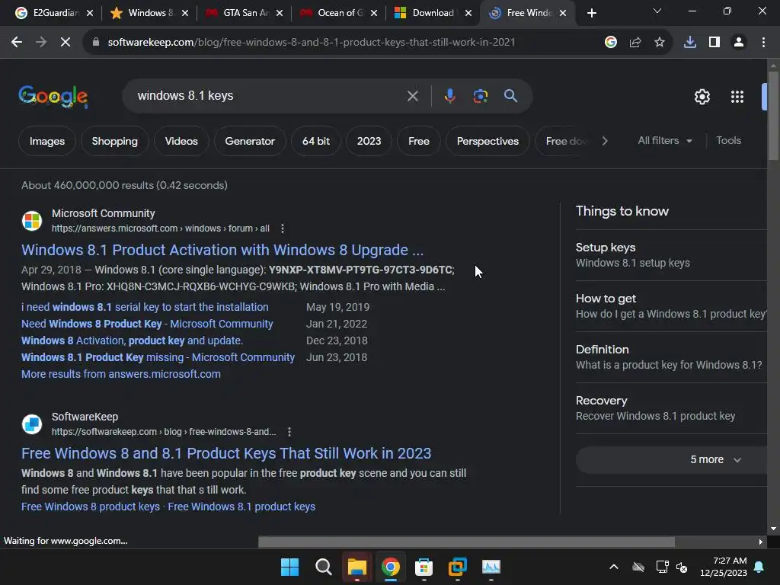Viewport: 780px width, 585px height.
Task: Open Google quick settings gear
Action: [x=702, y=97]
